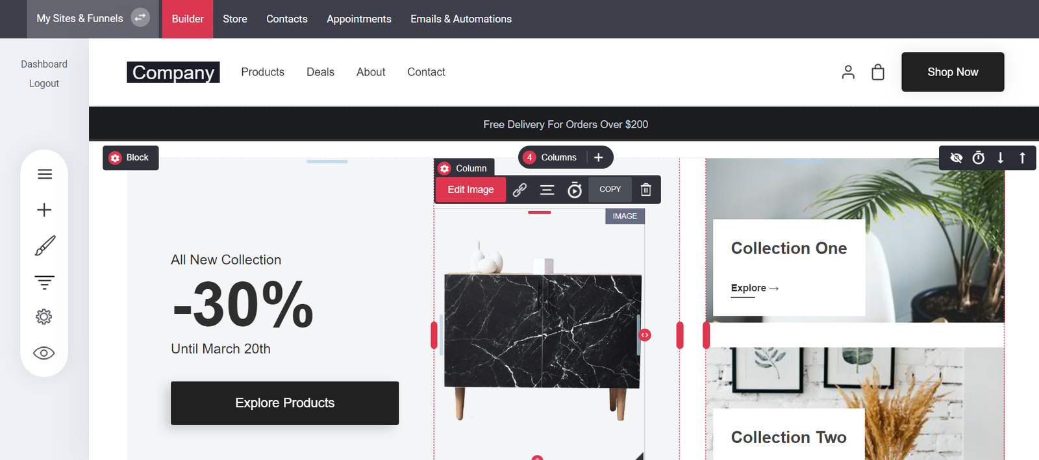Open the filter lines layers icon
Viewport: 1039px width, 460px height.
tap(44, 282)
